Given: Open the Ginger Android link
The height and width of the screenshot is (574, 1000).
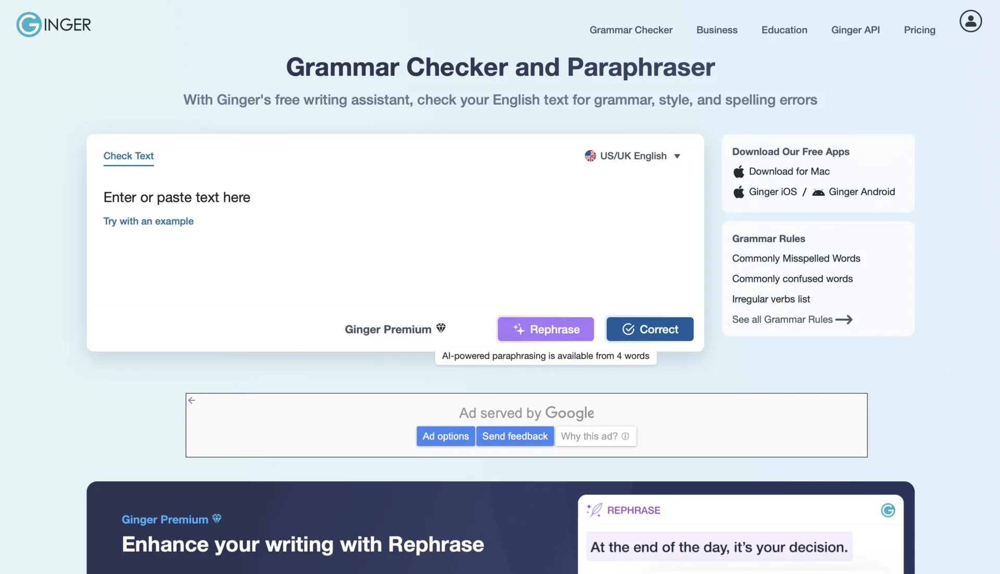Looking at the screenshot, I should [x=861, y=192].
